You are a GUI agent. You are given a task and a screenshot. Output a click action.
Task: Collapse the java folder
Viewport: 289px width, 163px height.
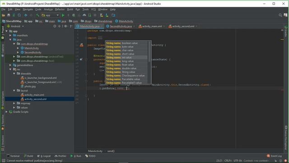pos(10,39)
